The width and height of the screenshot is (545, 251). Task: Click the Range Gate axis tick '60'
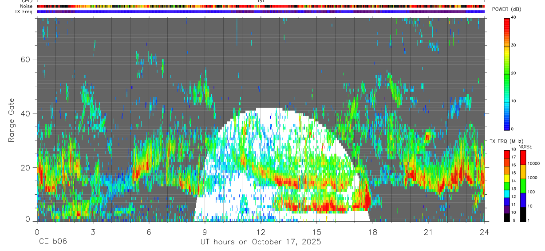click(25, 59)
